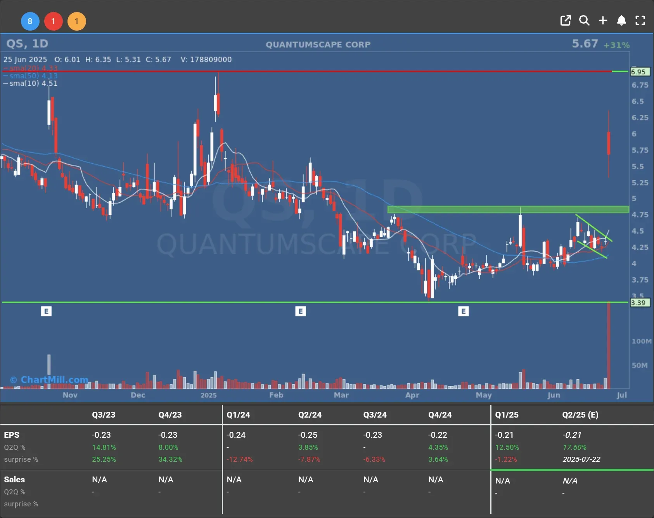Click the plus add icon

tap(603, 21)
